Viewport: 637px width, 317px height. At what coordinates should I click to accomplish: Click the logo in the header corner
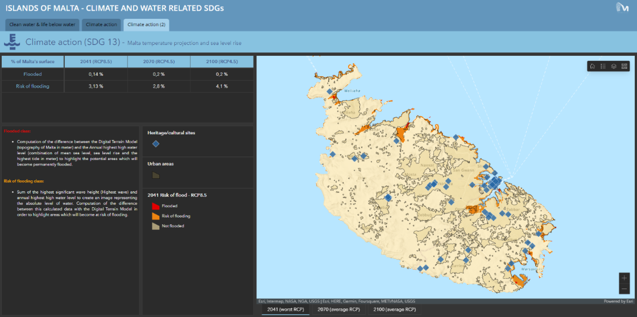click(622, 8)
